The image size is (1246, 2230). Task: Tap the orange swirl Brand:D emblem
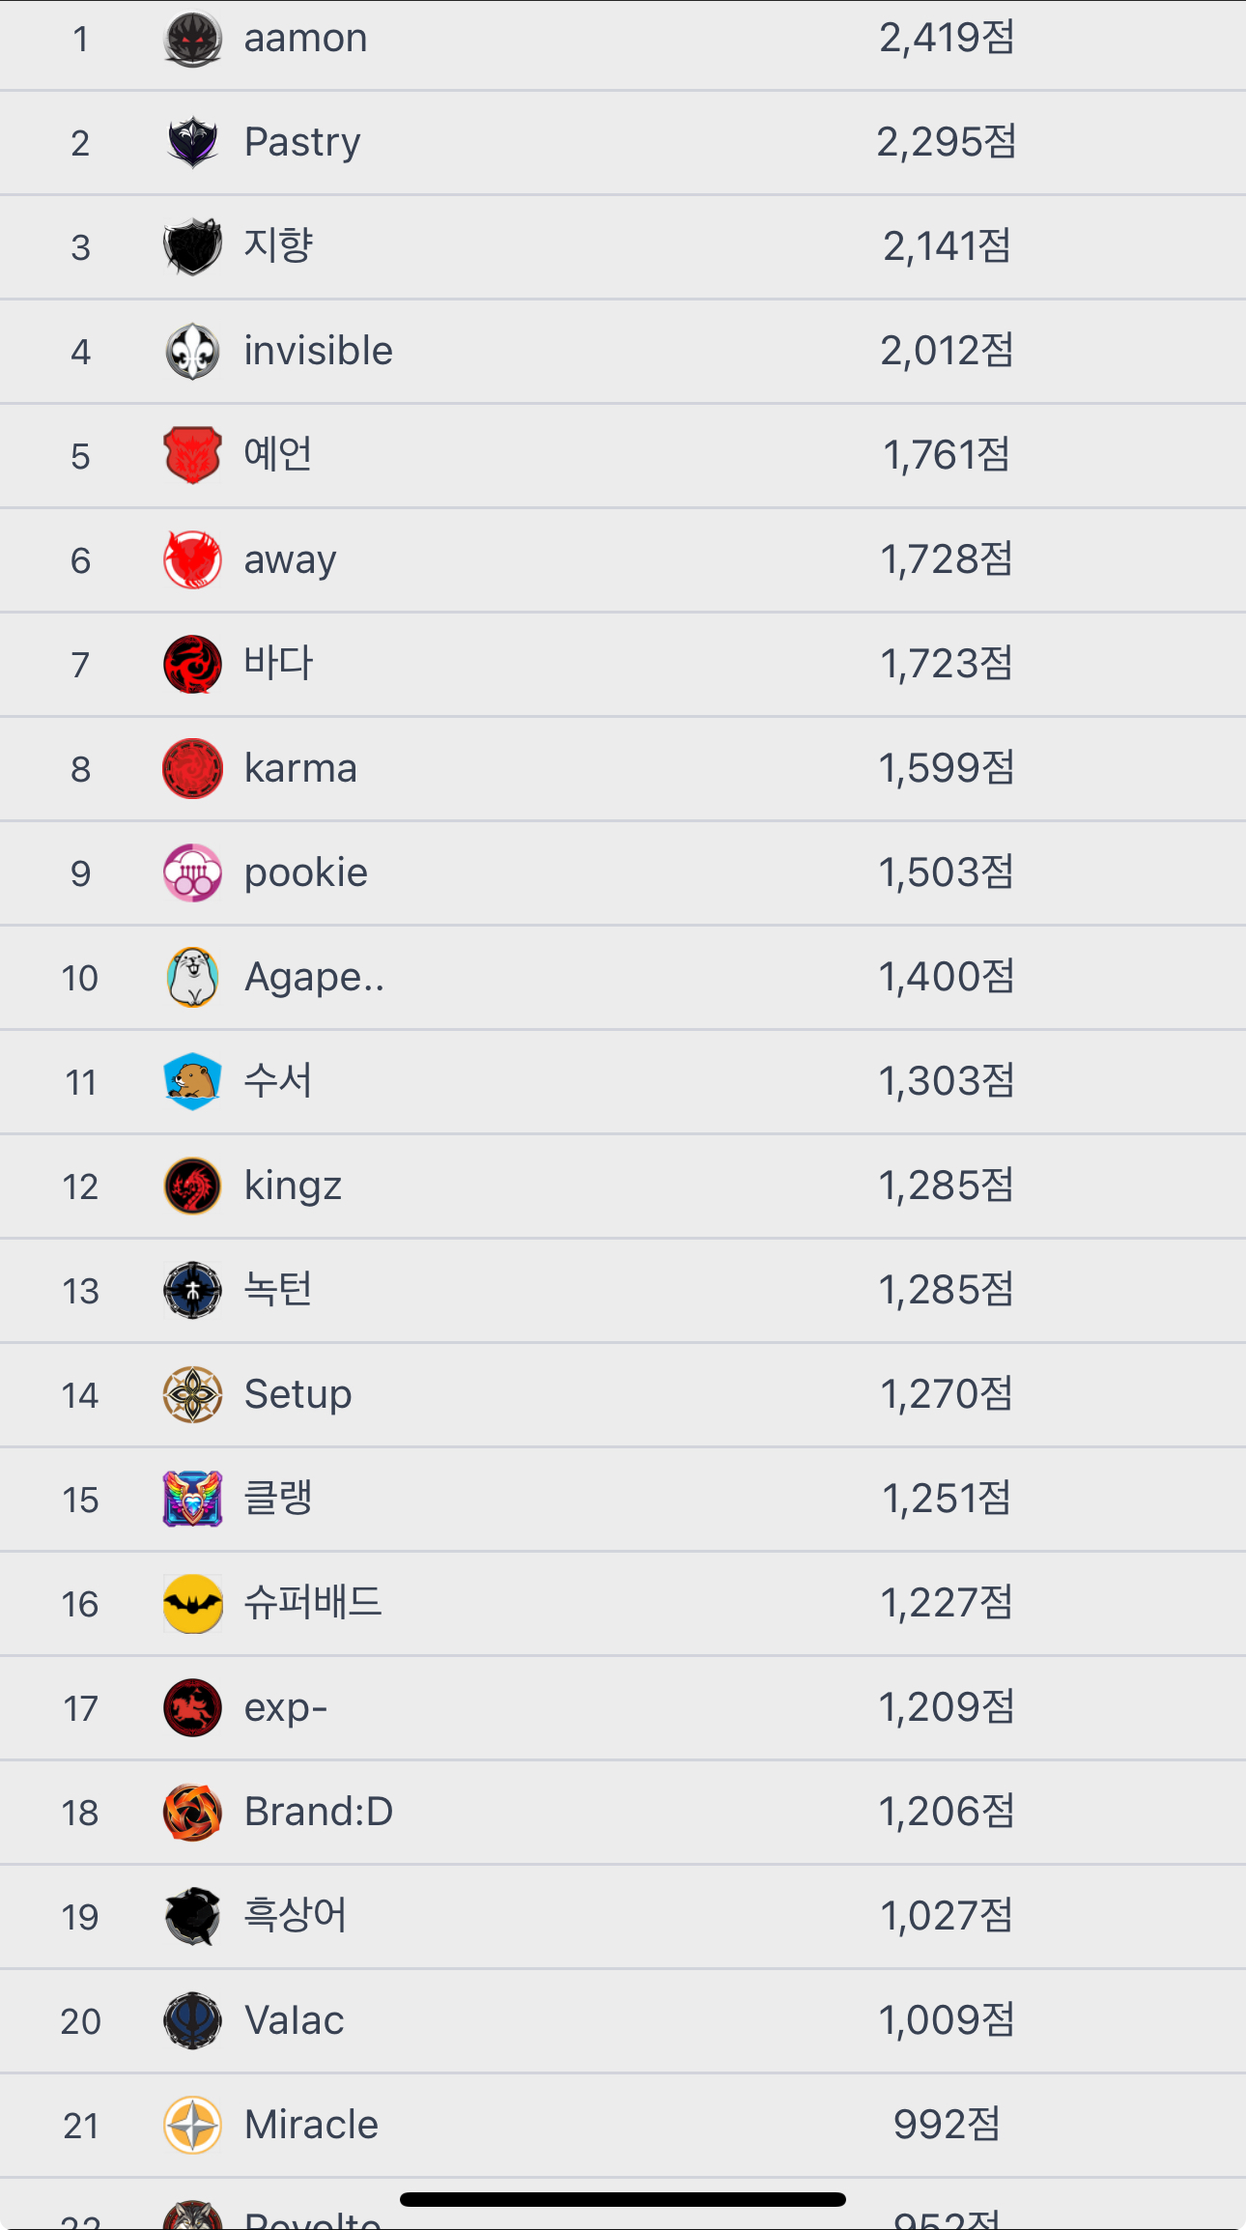point(192,1812)
